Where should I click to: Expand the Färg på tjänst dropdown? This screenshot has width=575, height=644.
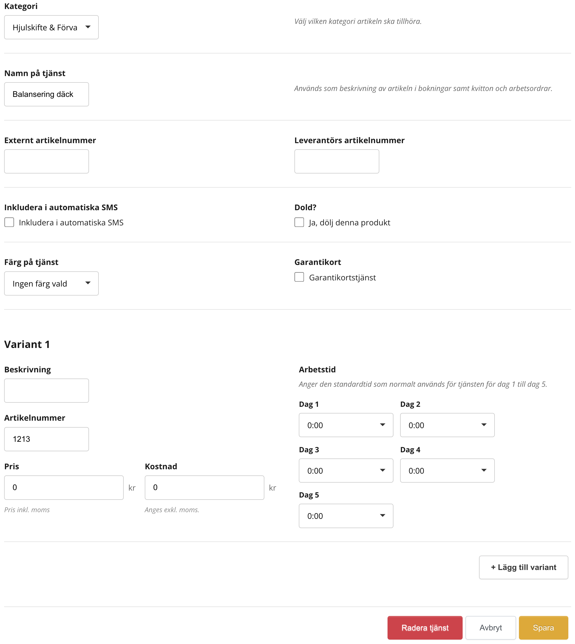coord(51,283)
